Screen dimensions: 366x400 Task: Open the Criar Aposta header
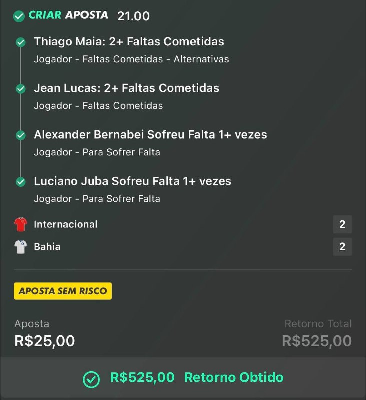[68, 15]
